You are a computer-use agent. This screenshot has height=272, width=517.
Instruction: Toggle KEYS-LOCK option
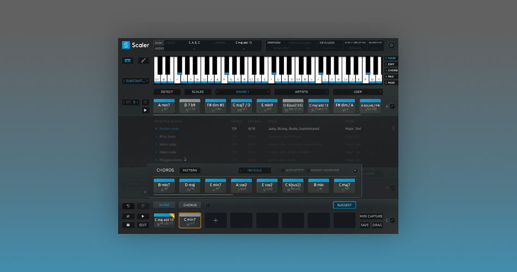tap(327, 43)
